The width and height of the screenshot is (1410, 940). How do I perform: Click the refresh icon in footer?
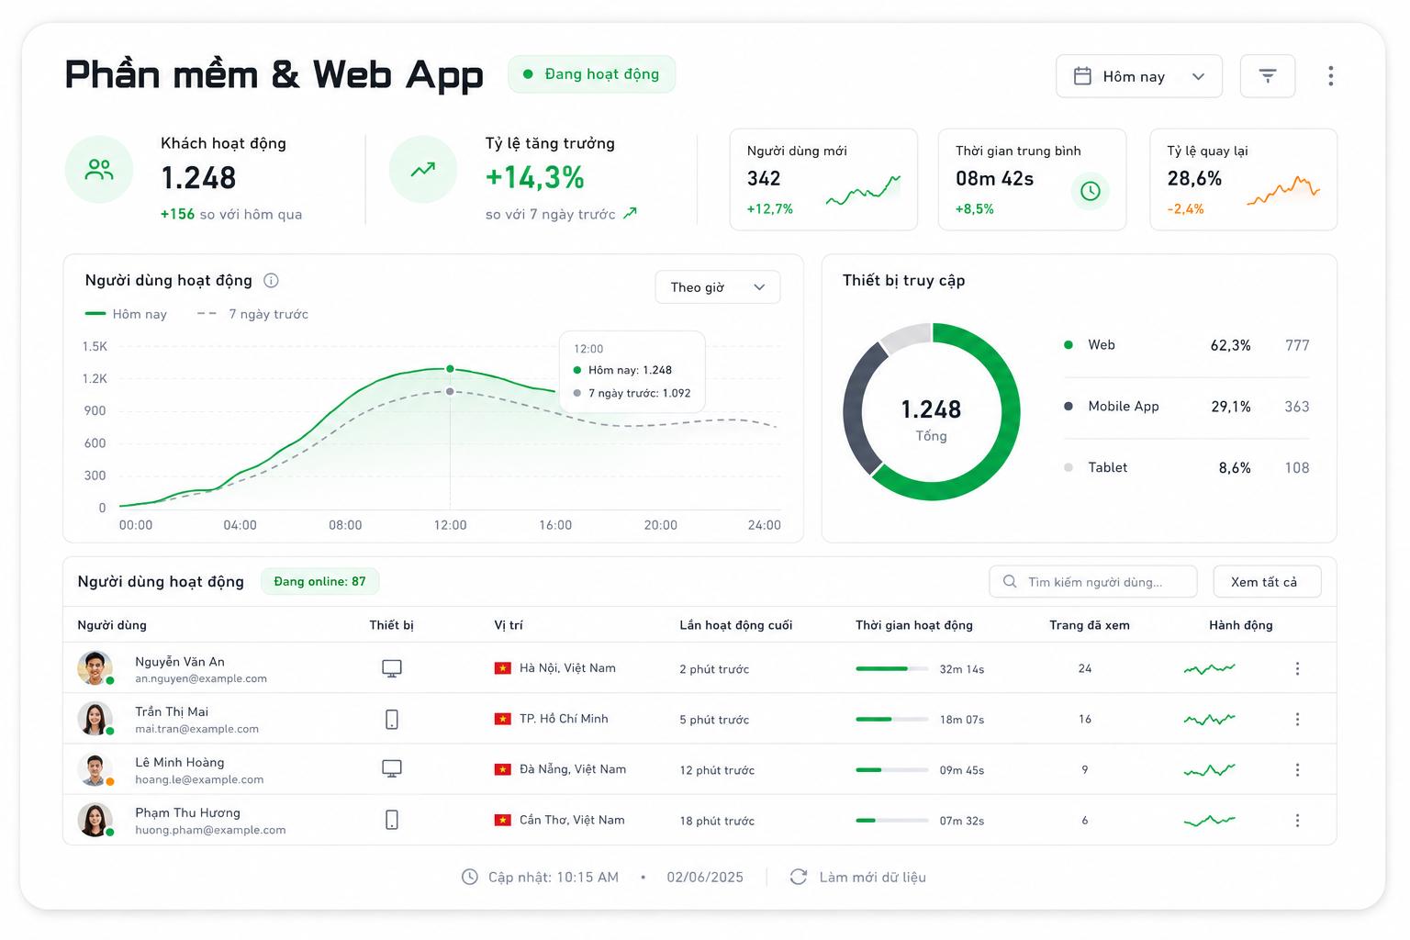point(799,877)
